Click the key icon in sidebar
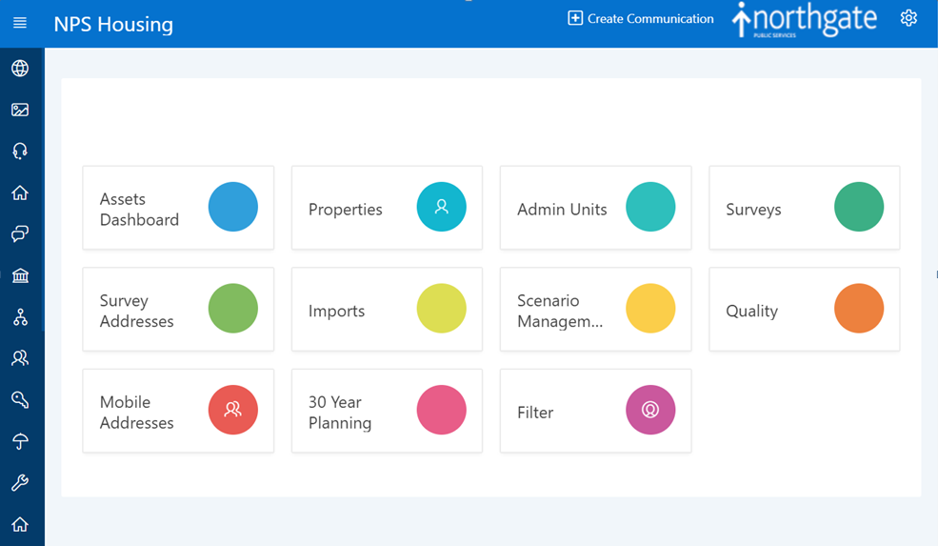Viewport: 938px width, 546px height. (x=20, y=399)
